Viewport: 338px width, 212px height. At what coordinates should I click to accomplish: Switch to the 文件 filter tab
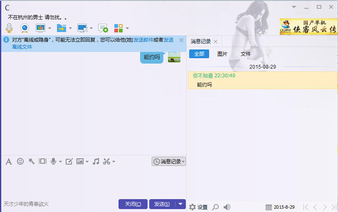coord(246,54)
